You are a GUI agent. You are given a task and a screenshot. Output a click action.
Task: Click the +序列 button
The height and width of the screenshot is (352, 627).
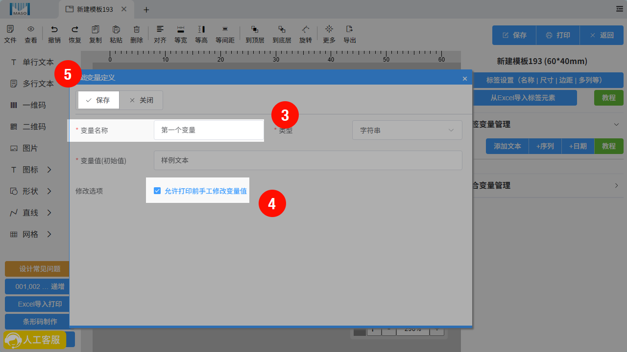pyautogui.click(x=545, y=146)
